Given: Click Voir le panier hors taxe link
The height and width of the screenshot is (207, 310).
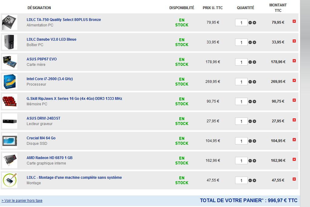Looking at the screenshot, I should pos(22,200).
